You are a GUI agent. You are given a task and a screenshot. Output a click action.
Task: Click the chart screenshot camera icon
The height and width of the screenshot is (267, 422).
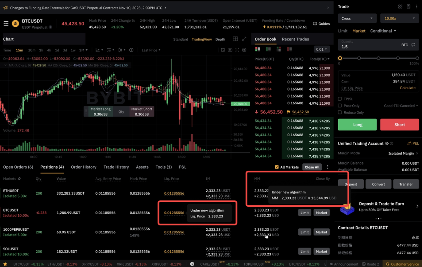[230, 50]
